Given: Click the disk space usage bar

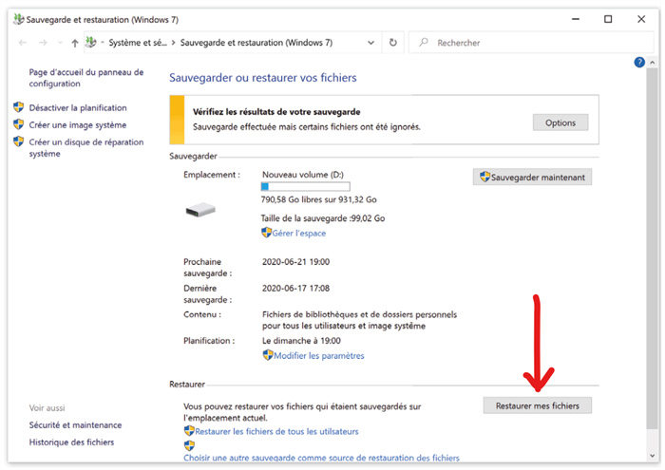Looking at the screenshot, I should click(305, 186).
